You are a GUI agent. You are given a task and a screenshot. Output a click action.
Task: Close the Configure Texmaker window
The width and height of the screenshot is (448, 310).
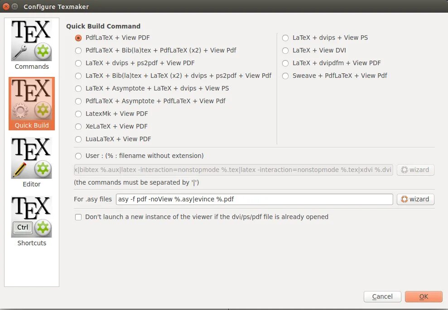[6, 6]
